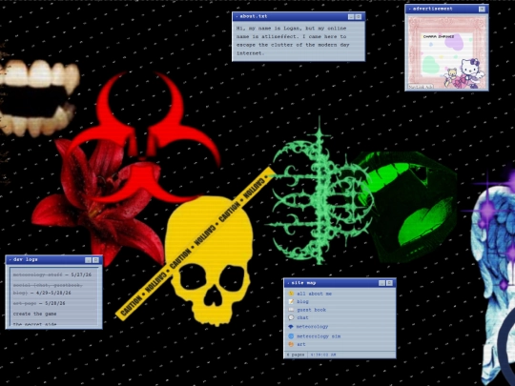This screenshot has height=386, width=515.
Task: Click the art page log entry 5/28/26
Action: pos(39,303)
